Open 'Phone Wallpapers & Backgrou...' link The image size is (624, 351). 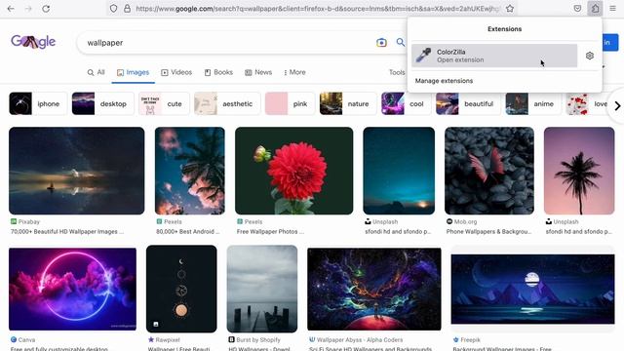point(488,232)
